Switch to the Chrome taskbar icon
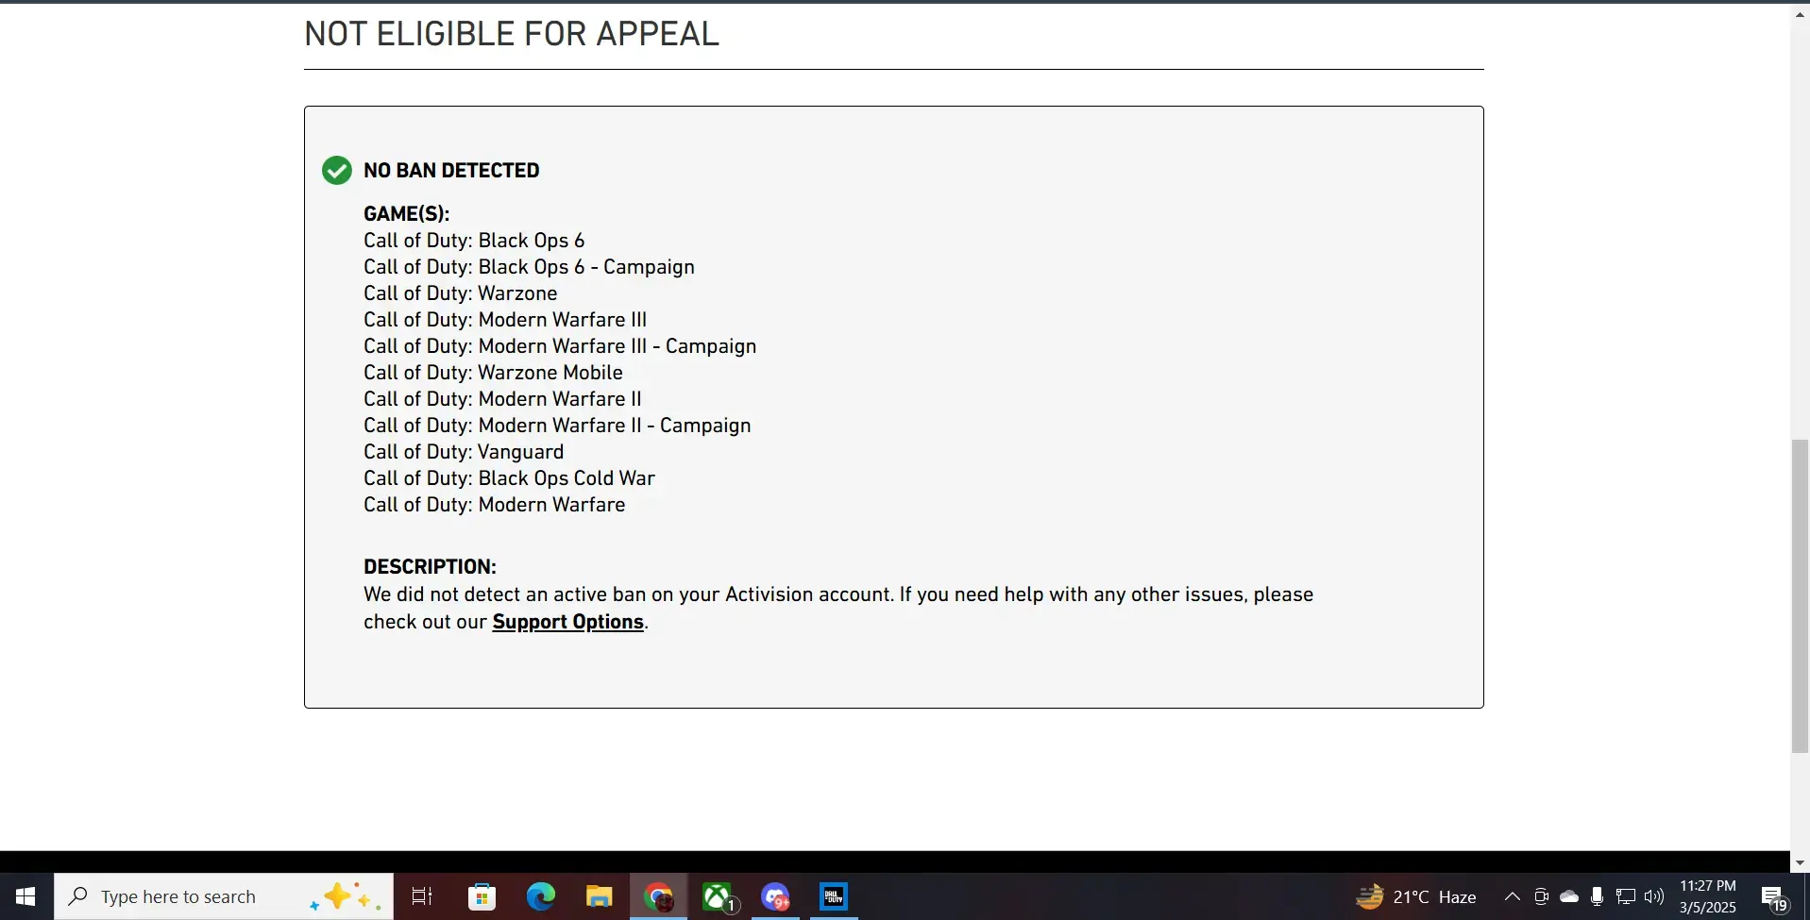The width and height of the screenshot is (1810, 920). coord(658,896)
